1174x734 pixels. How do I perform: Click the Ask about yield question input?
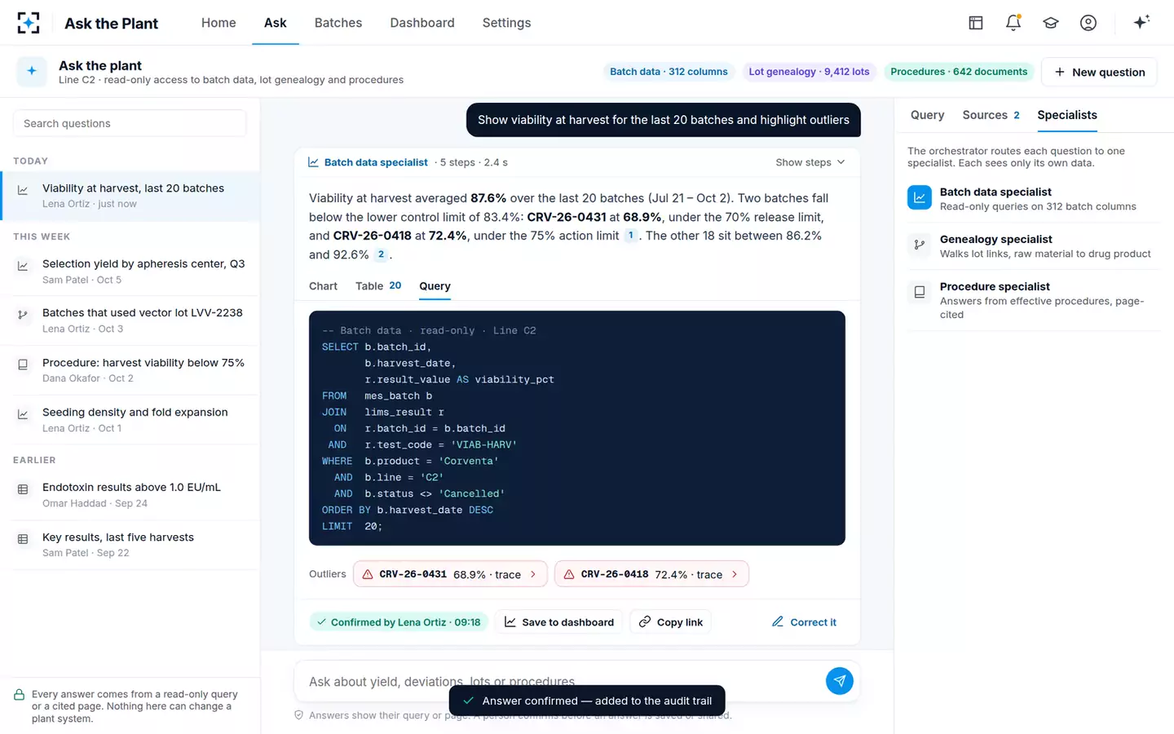pos(563,681)
